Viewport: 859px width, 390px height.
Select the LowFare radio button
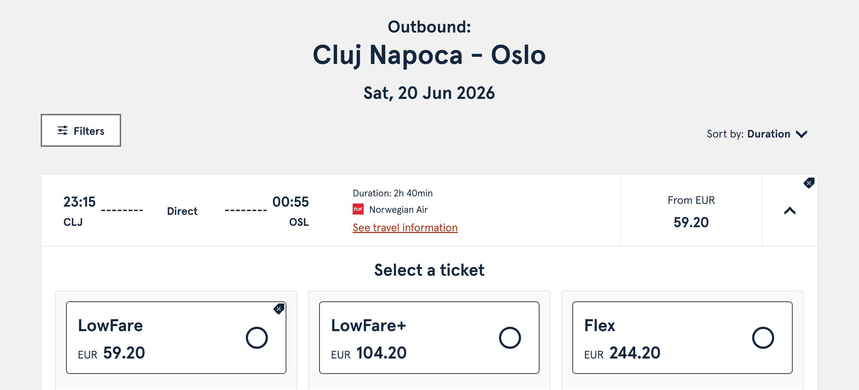coord(257,338)
